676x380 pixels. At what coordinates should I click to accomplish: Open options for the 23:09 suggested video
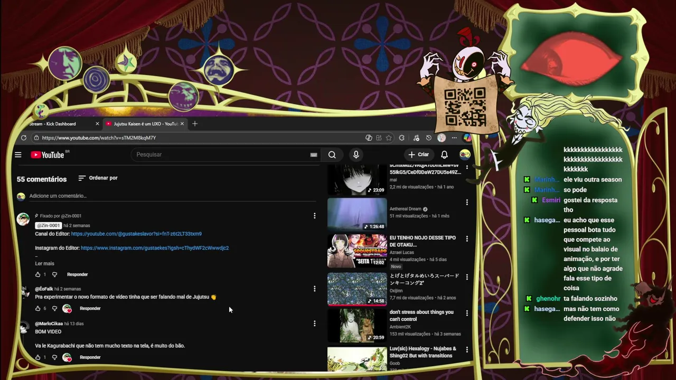pos(467,167)
